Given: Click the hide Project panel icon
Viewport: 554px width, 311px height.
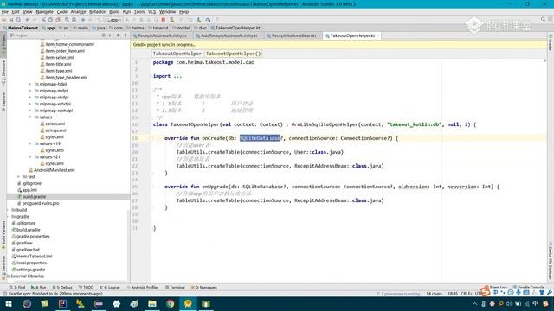Looking at the screenshot, I should (x=126, y=35).
